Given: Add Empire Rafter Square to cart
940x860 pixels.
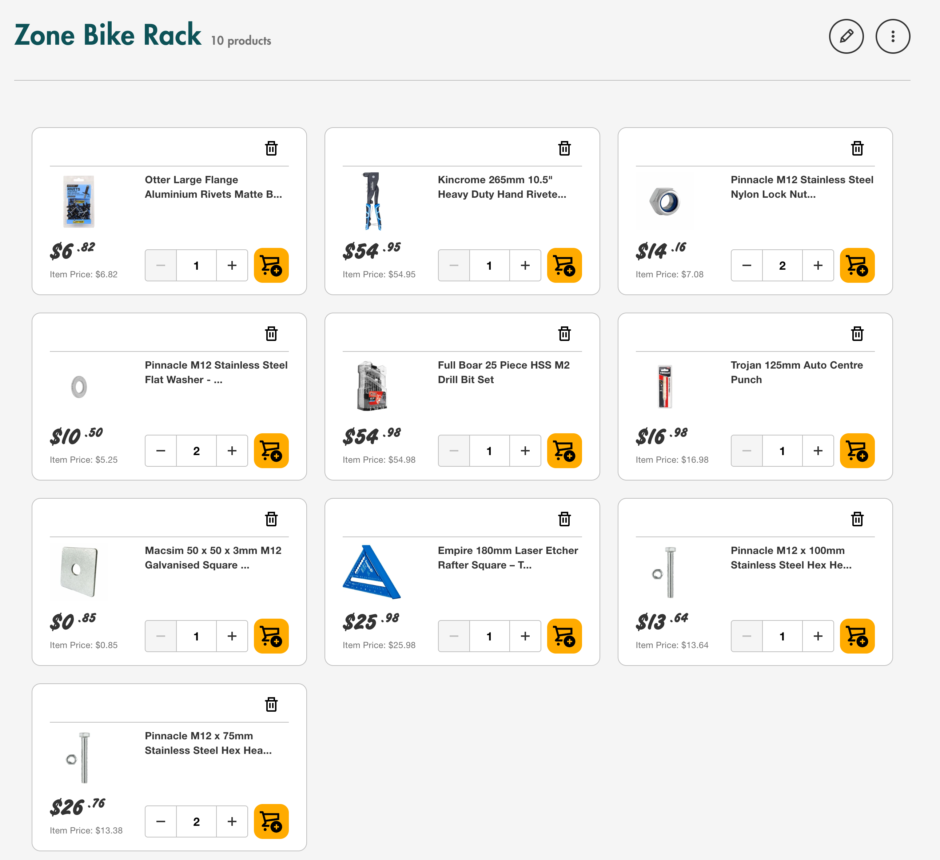Looking at the screenshot, I should click(x=564, y=636).
